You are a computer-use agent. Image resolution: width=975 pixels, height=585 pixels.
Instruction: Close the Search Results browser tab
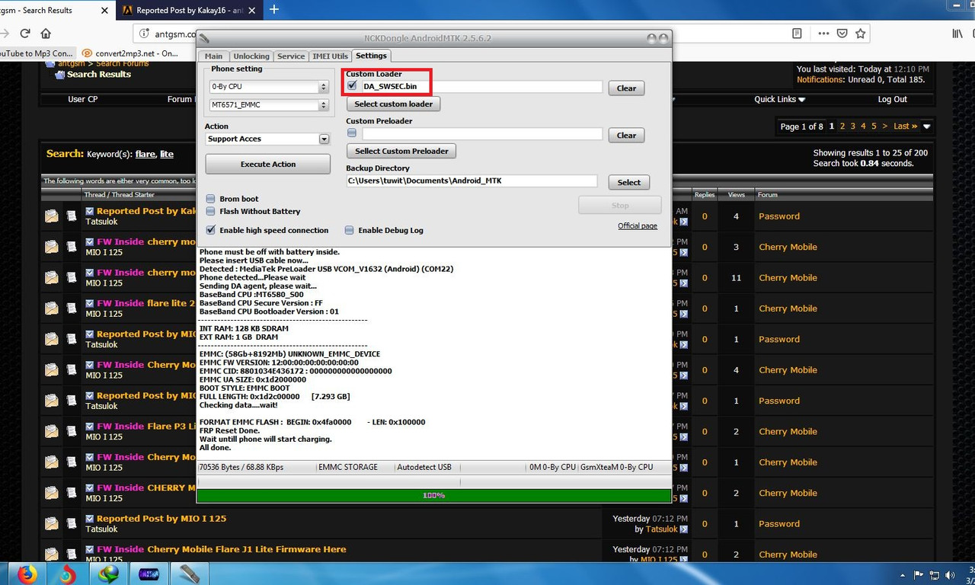pyautogui.click(x=103, y=11)
